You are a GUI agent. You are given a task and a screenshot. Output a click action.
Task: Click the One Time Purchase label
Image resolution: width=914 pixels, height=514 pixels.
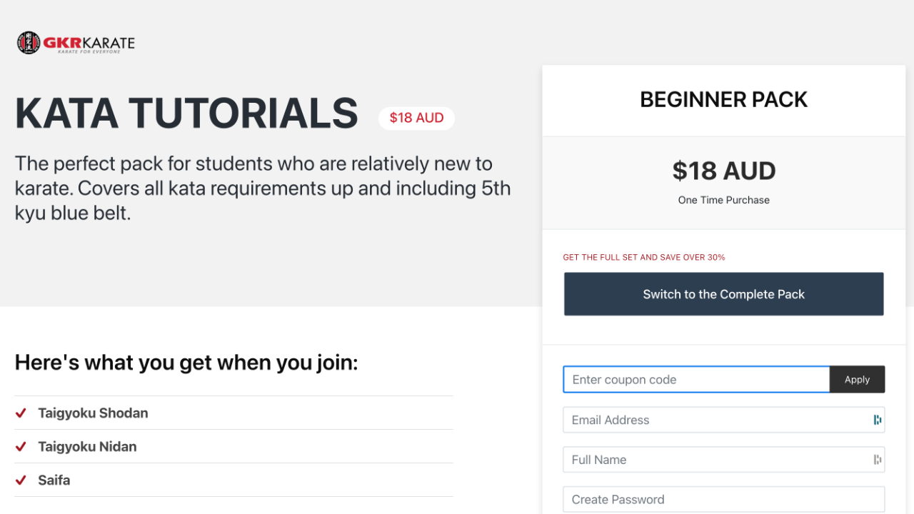point(723,200)
